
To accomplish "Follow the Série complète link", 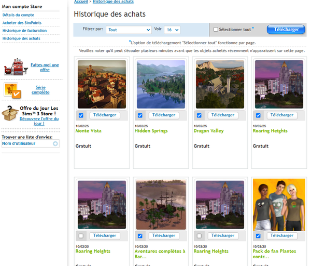I will coord(40,90).
